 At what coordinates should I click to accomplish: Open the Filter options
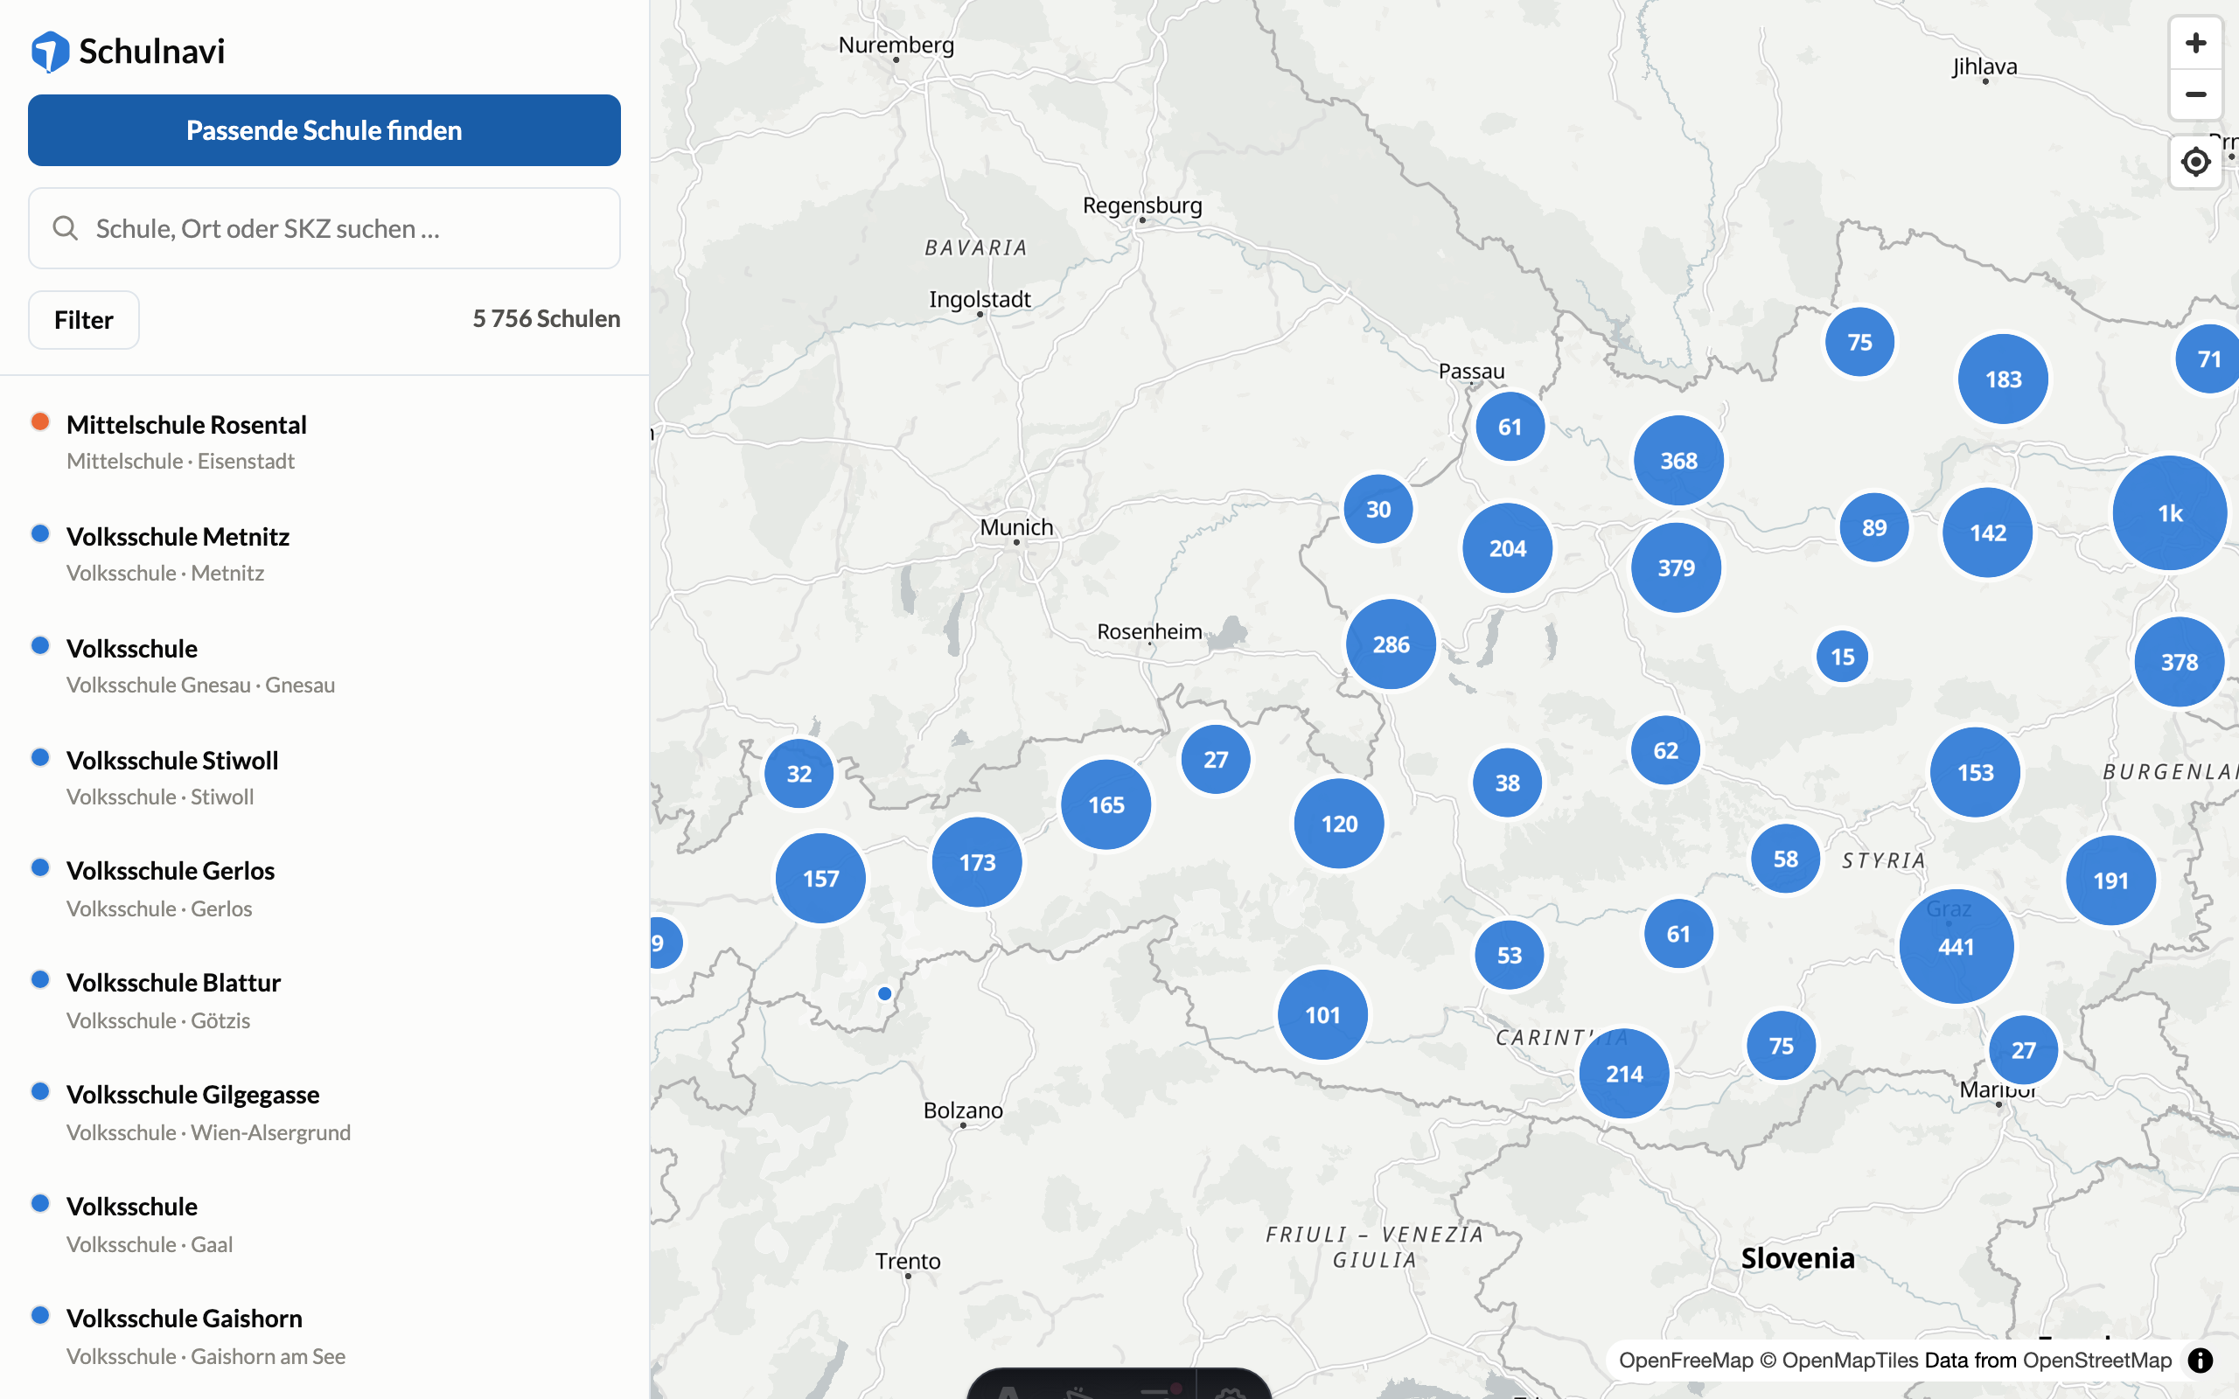tap(83, 320)
